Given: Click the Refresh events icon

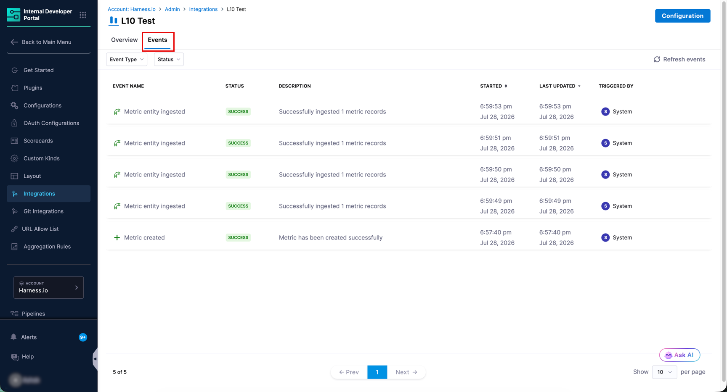Looking at the screenshot, I should click(657, 59).
